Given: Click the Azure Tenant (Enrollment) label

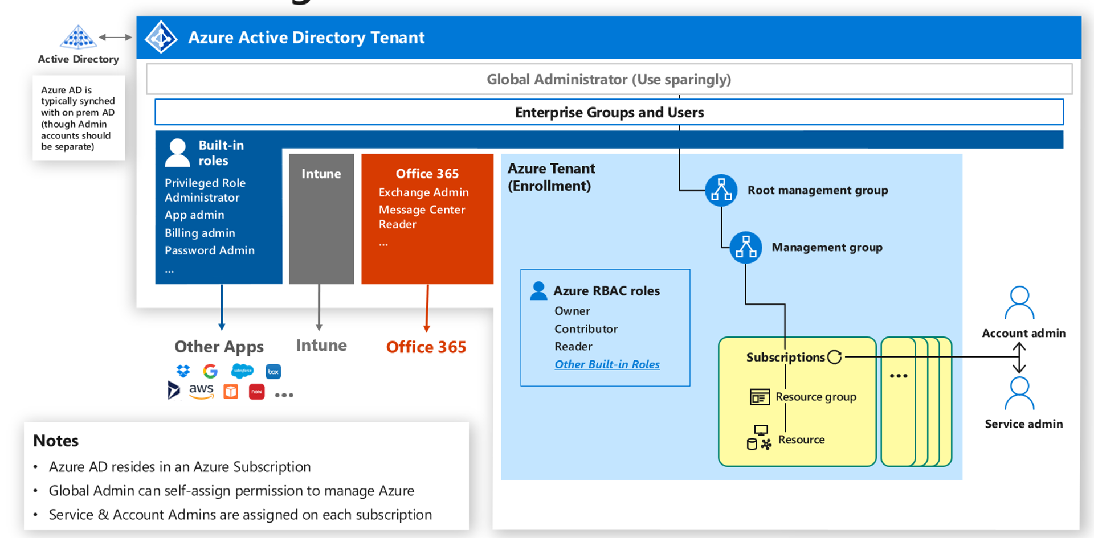Looking at the screenshot, I should pos(552,177).
